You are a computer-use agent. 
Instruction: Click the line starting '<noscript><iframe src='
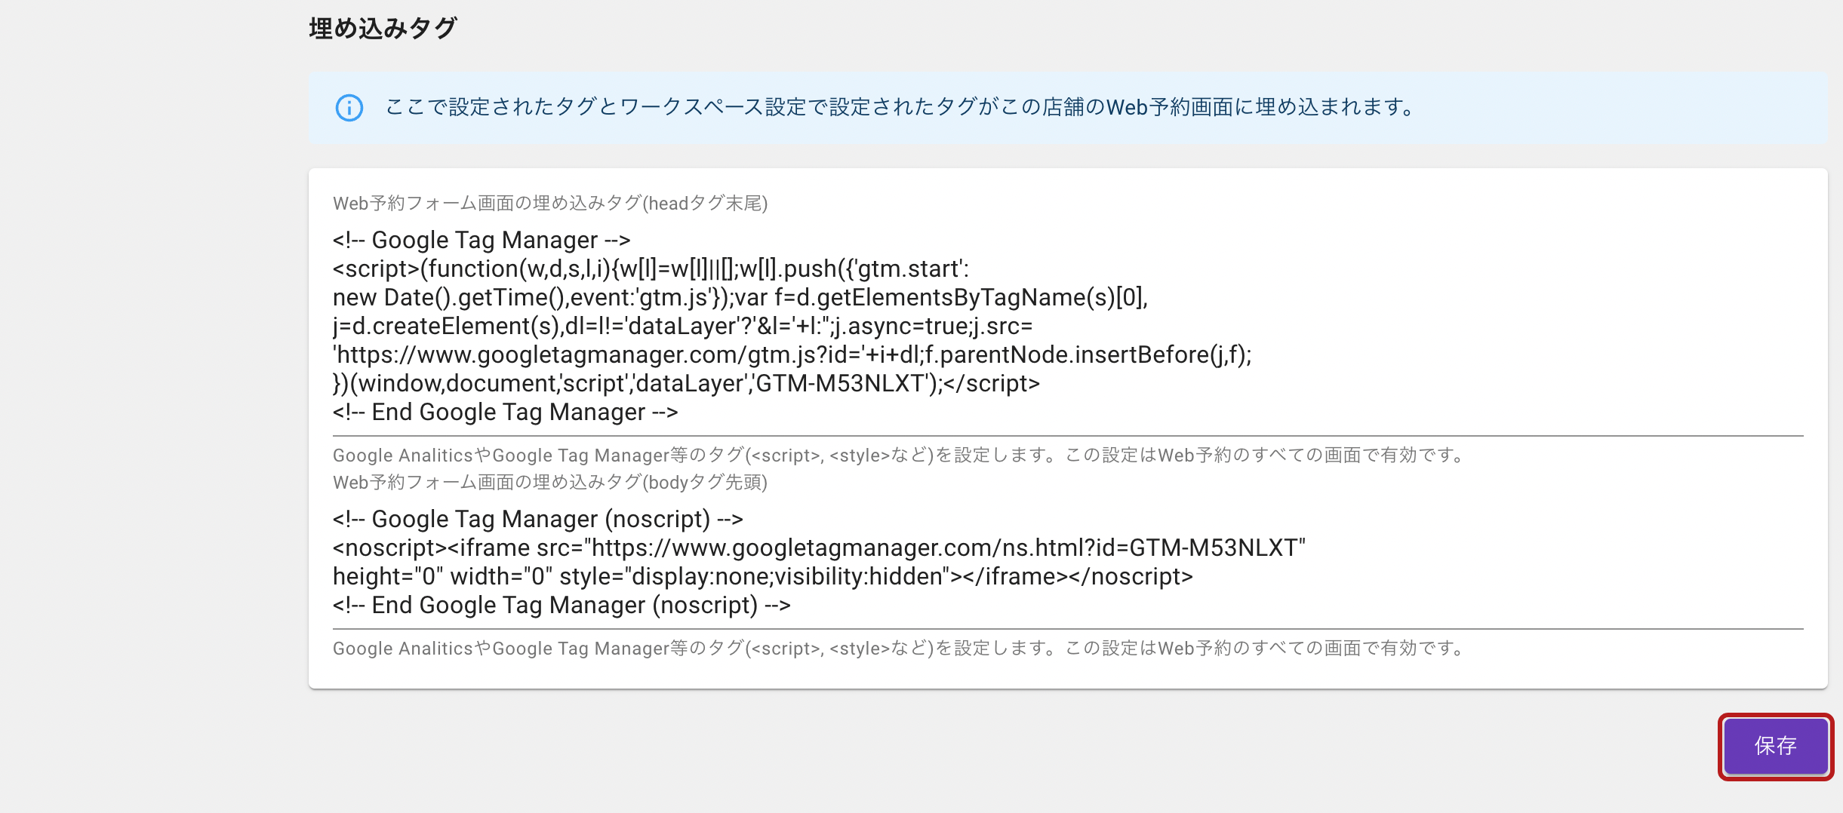point(820,548)
